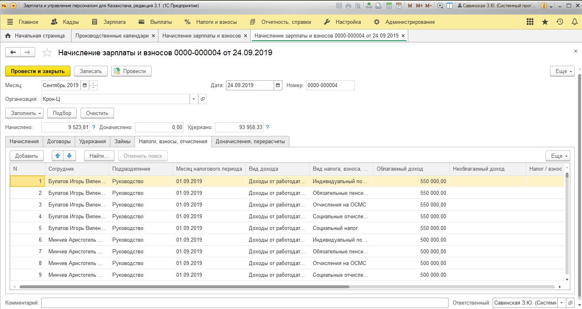Open month calendar picker for Месяц field
The width and height of the screenshot is (582, 309).
click(84, 85)
